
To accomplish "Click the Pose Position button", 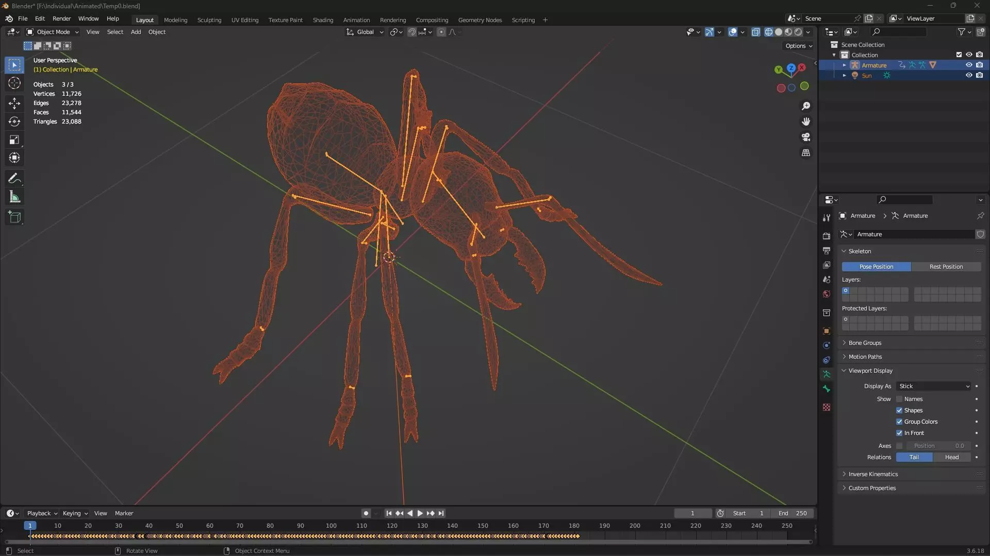I will pyautogui.click(x=876, y=267).
